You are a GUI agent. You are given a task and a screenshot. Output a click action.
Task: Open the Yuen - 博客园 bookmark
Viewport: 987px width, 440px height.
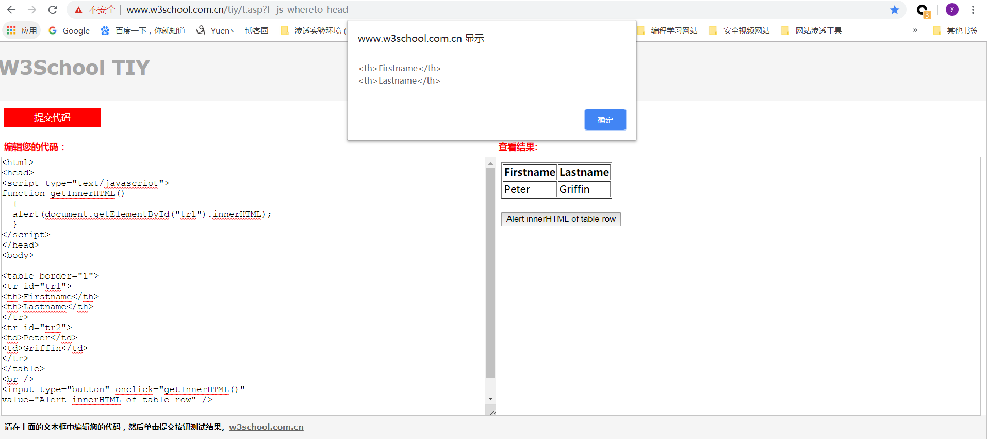232,31
